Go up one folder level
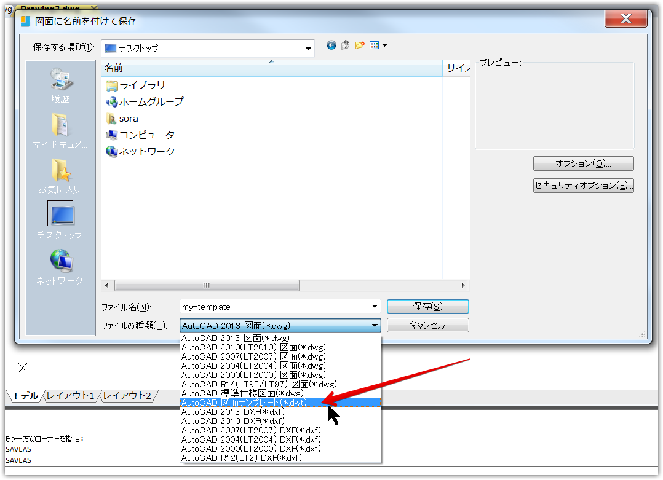The width and height of the screenshot is (663, 480). click(x=346, y=45)
